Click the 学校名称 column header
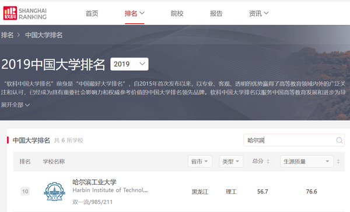This screenshot has width=350, height=212. [54, 161]
